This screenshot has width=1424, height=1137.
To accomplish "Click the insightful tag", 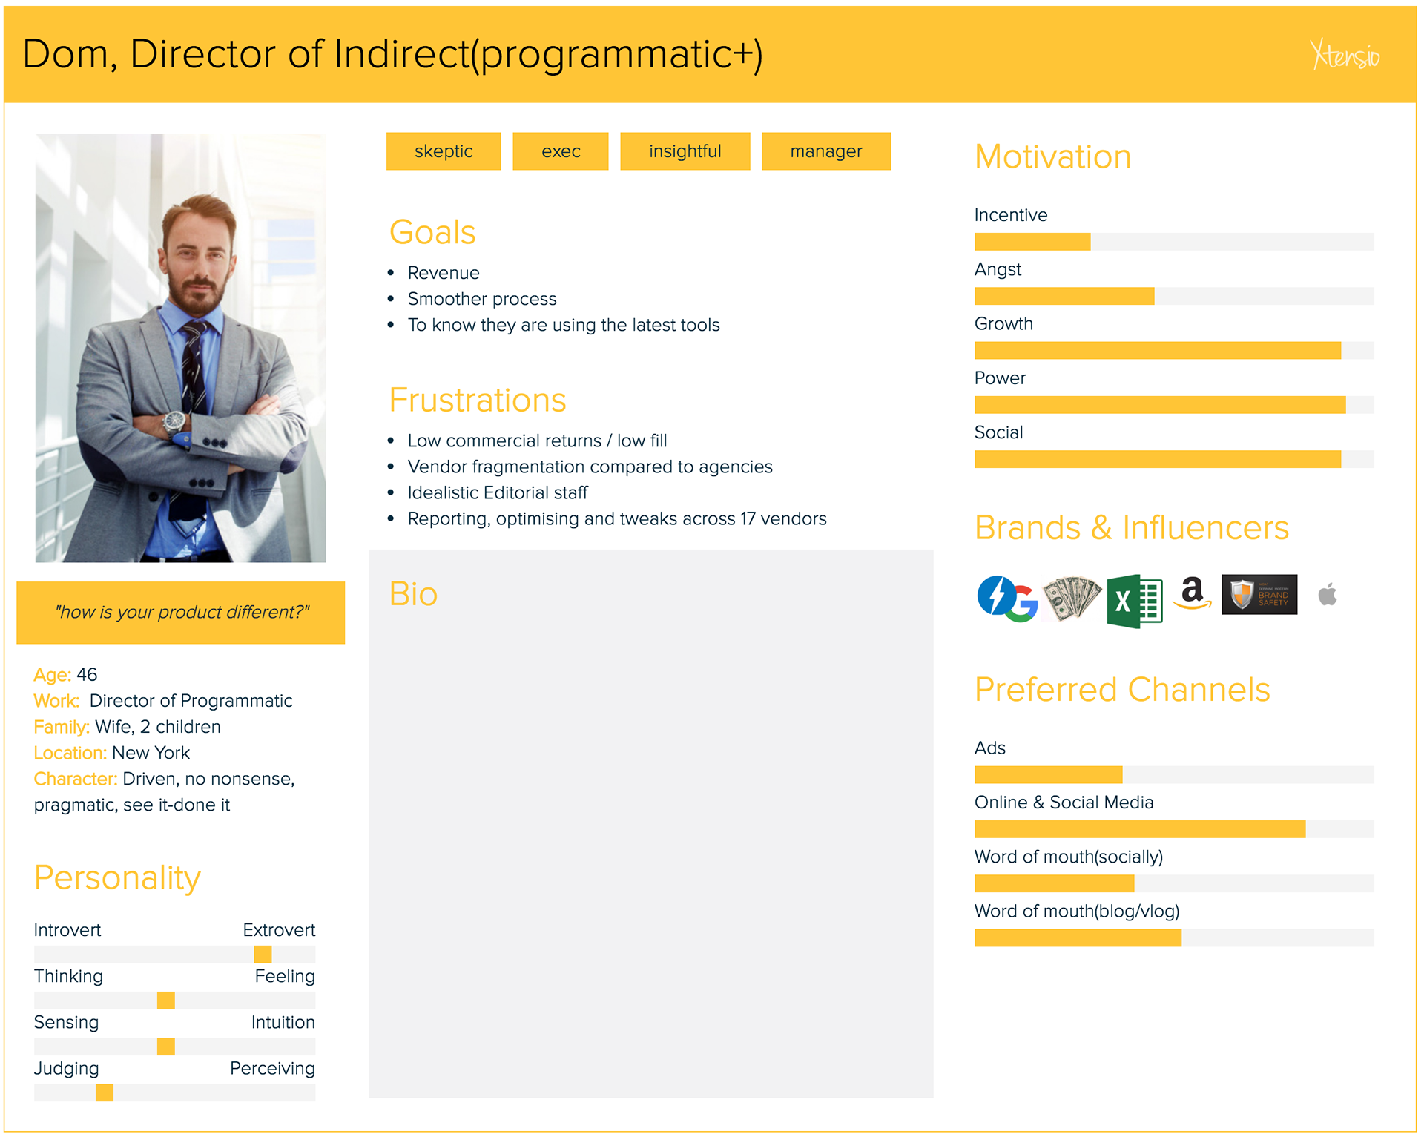I will coord(685,151).
